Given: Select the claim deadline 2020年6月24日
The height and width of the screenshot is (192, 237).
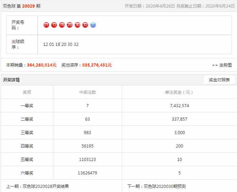Looking at the screenshot, I should coord(220,6).
